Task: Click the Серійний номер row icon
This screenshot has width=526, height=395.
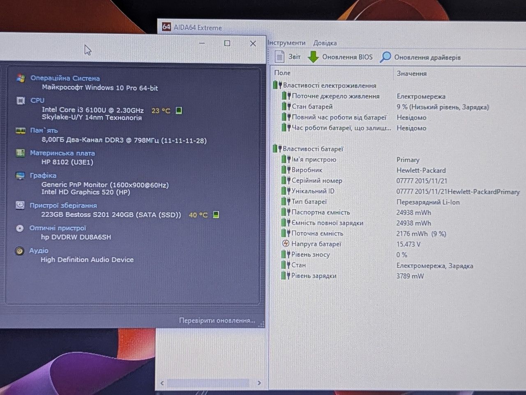Action: (286, 180)
